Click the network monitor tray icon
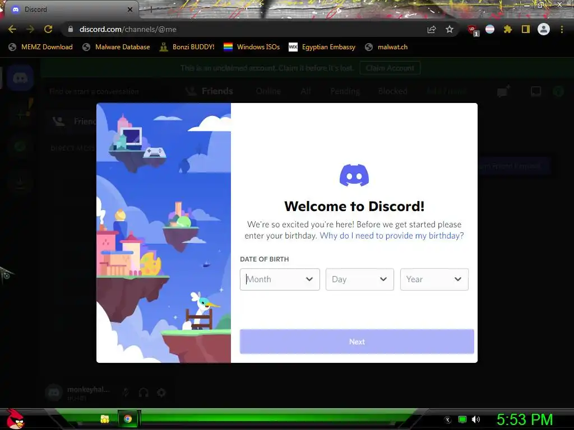This screenshot has width=574, height=430. coord(462,419)
